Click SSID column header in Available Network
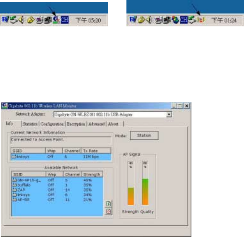The height and width of the screenshot is (237, 244). coord(29,174)
